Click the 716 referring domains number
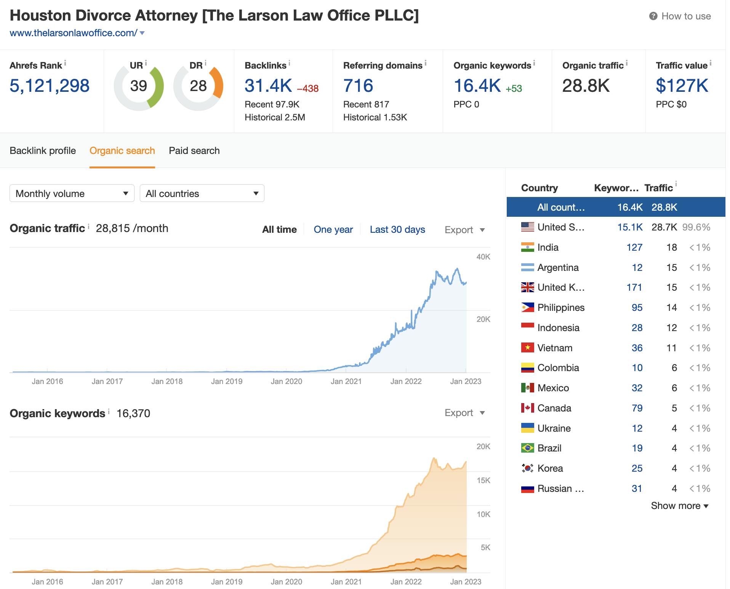 (358, 85)
